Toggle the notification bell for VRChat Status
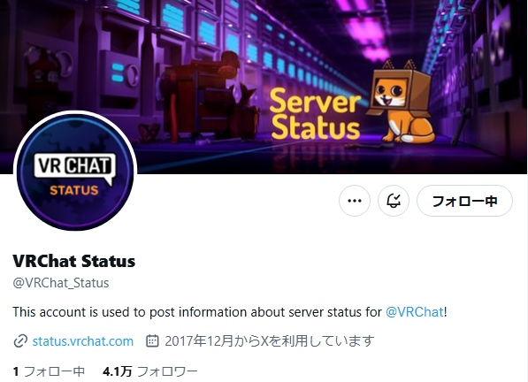528x382 pixels. pyautogui.click(x=394, y=201)
